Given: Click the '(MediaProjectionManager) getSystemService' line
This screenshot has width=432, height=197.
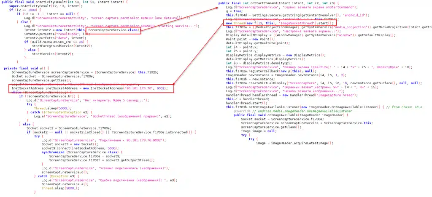Looking at the screenshot, I should point(329,27).
